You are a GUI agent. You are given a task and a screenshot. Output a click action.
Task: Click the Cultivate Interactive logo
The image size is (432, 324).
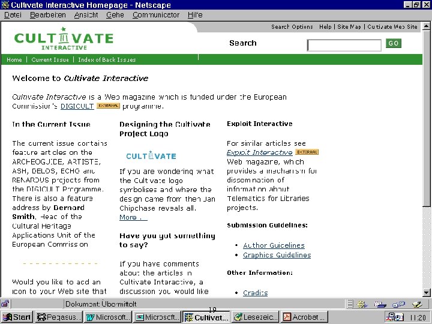(64, 38)
